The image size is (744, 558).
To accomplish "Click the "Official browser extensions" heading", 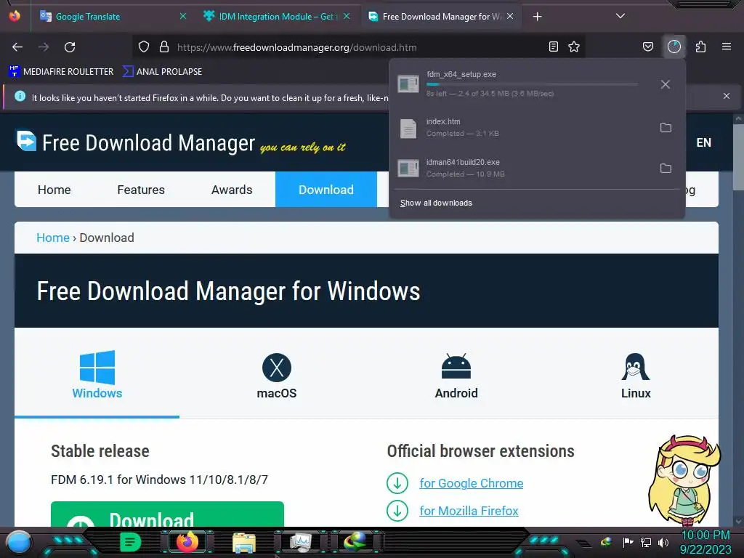I will (x=481, y=451).
